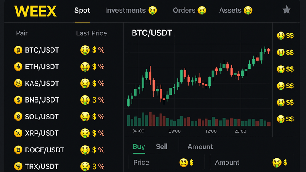Image resolution: width=306 pixels, height=172 pixels.
Task: Open the Spot tab
Action: (82, 10)
